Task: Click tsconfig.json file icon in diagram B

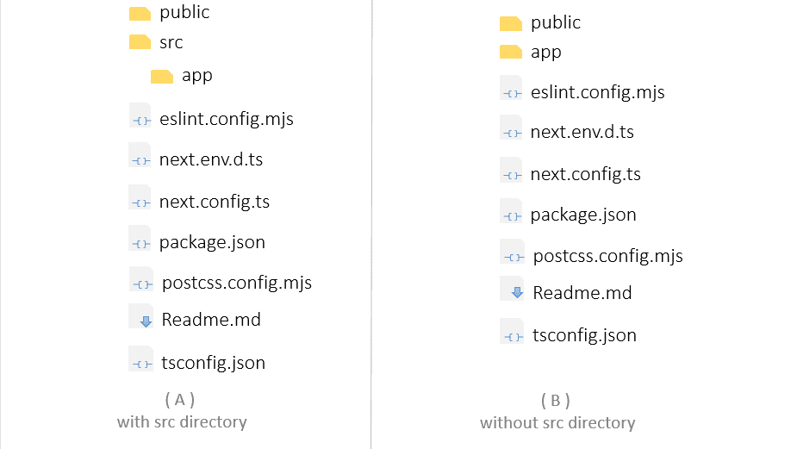Action: pos(513,331)
